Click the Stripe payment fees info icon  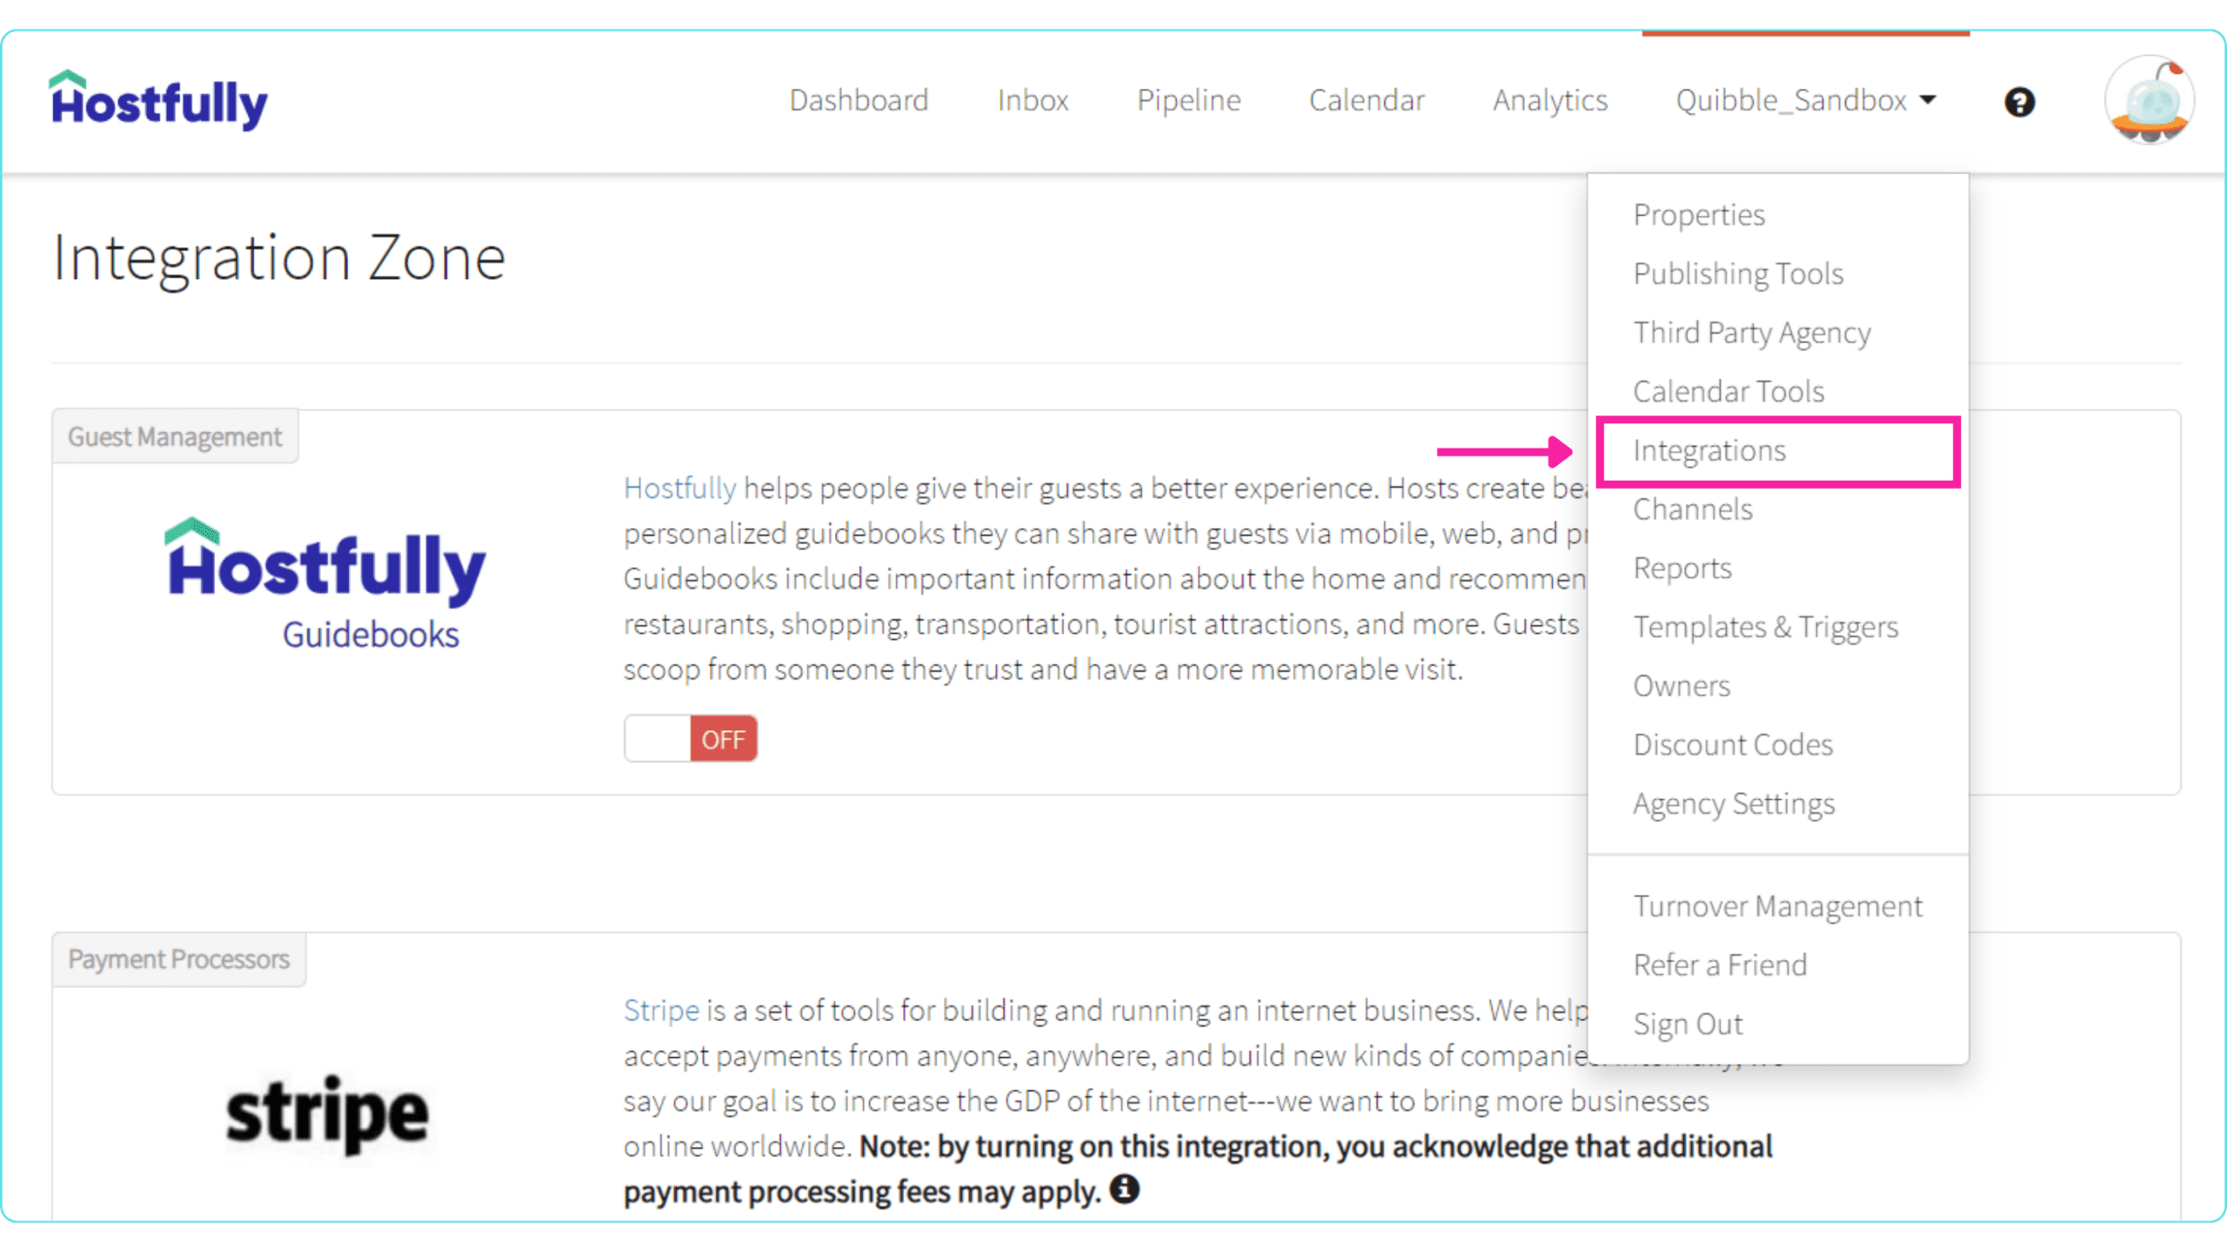tap(1124, 1189)
